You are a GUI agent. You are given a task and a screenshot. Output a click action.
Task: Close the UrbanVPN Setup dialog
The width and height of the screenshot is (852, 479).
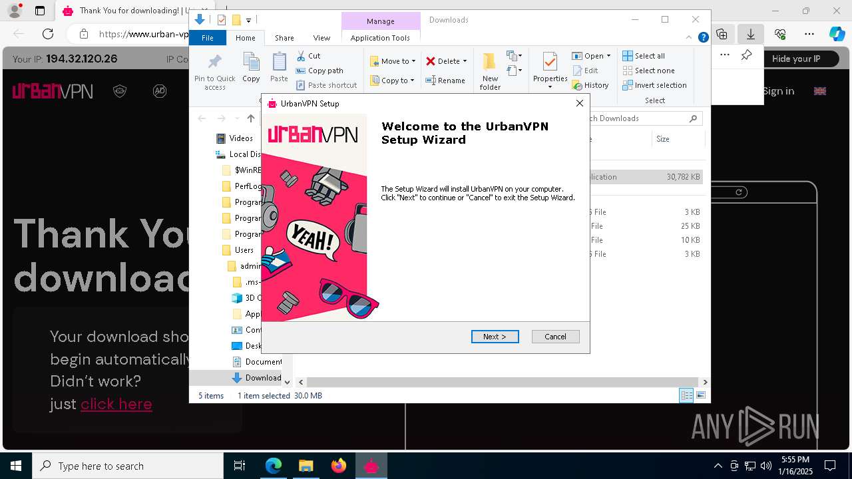(579, 103)
